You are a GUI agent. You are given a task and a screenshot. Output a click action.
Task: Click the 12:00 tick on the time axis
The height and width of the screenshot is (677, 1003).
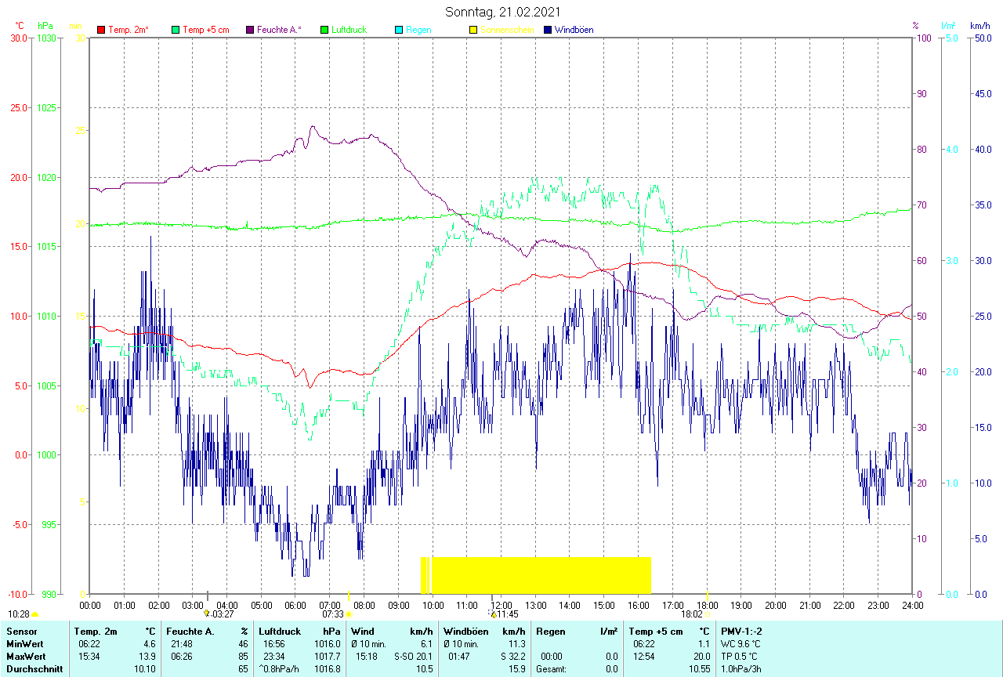click(x=501, y=605)
